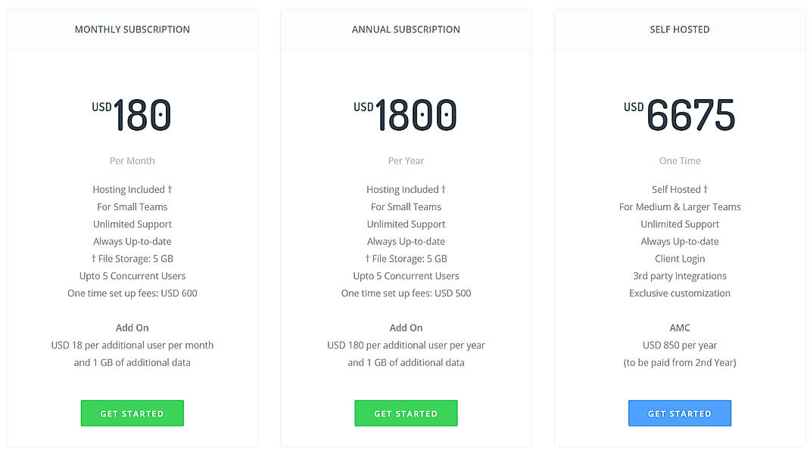Click 3rd party Integrations feature text
810x453 pixels.
(x=679, y=275)
